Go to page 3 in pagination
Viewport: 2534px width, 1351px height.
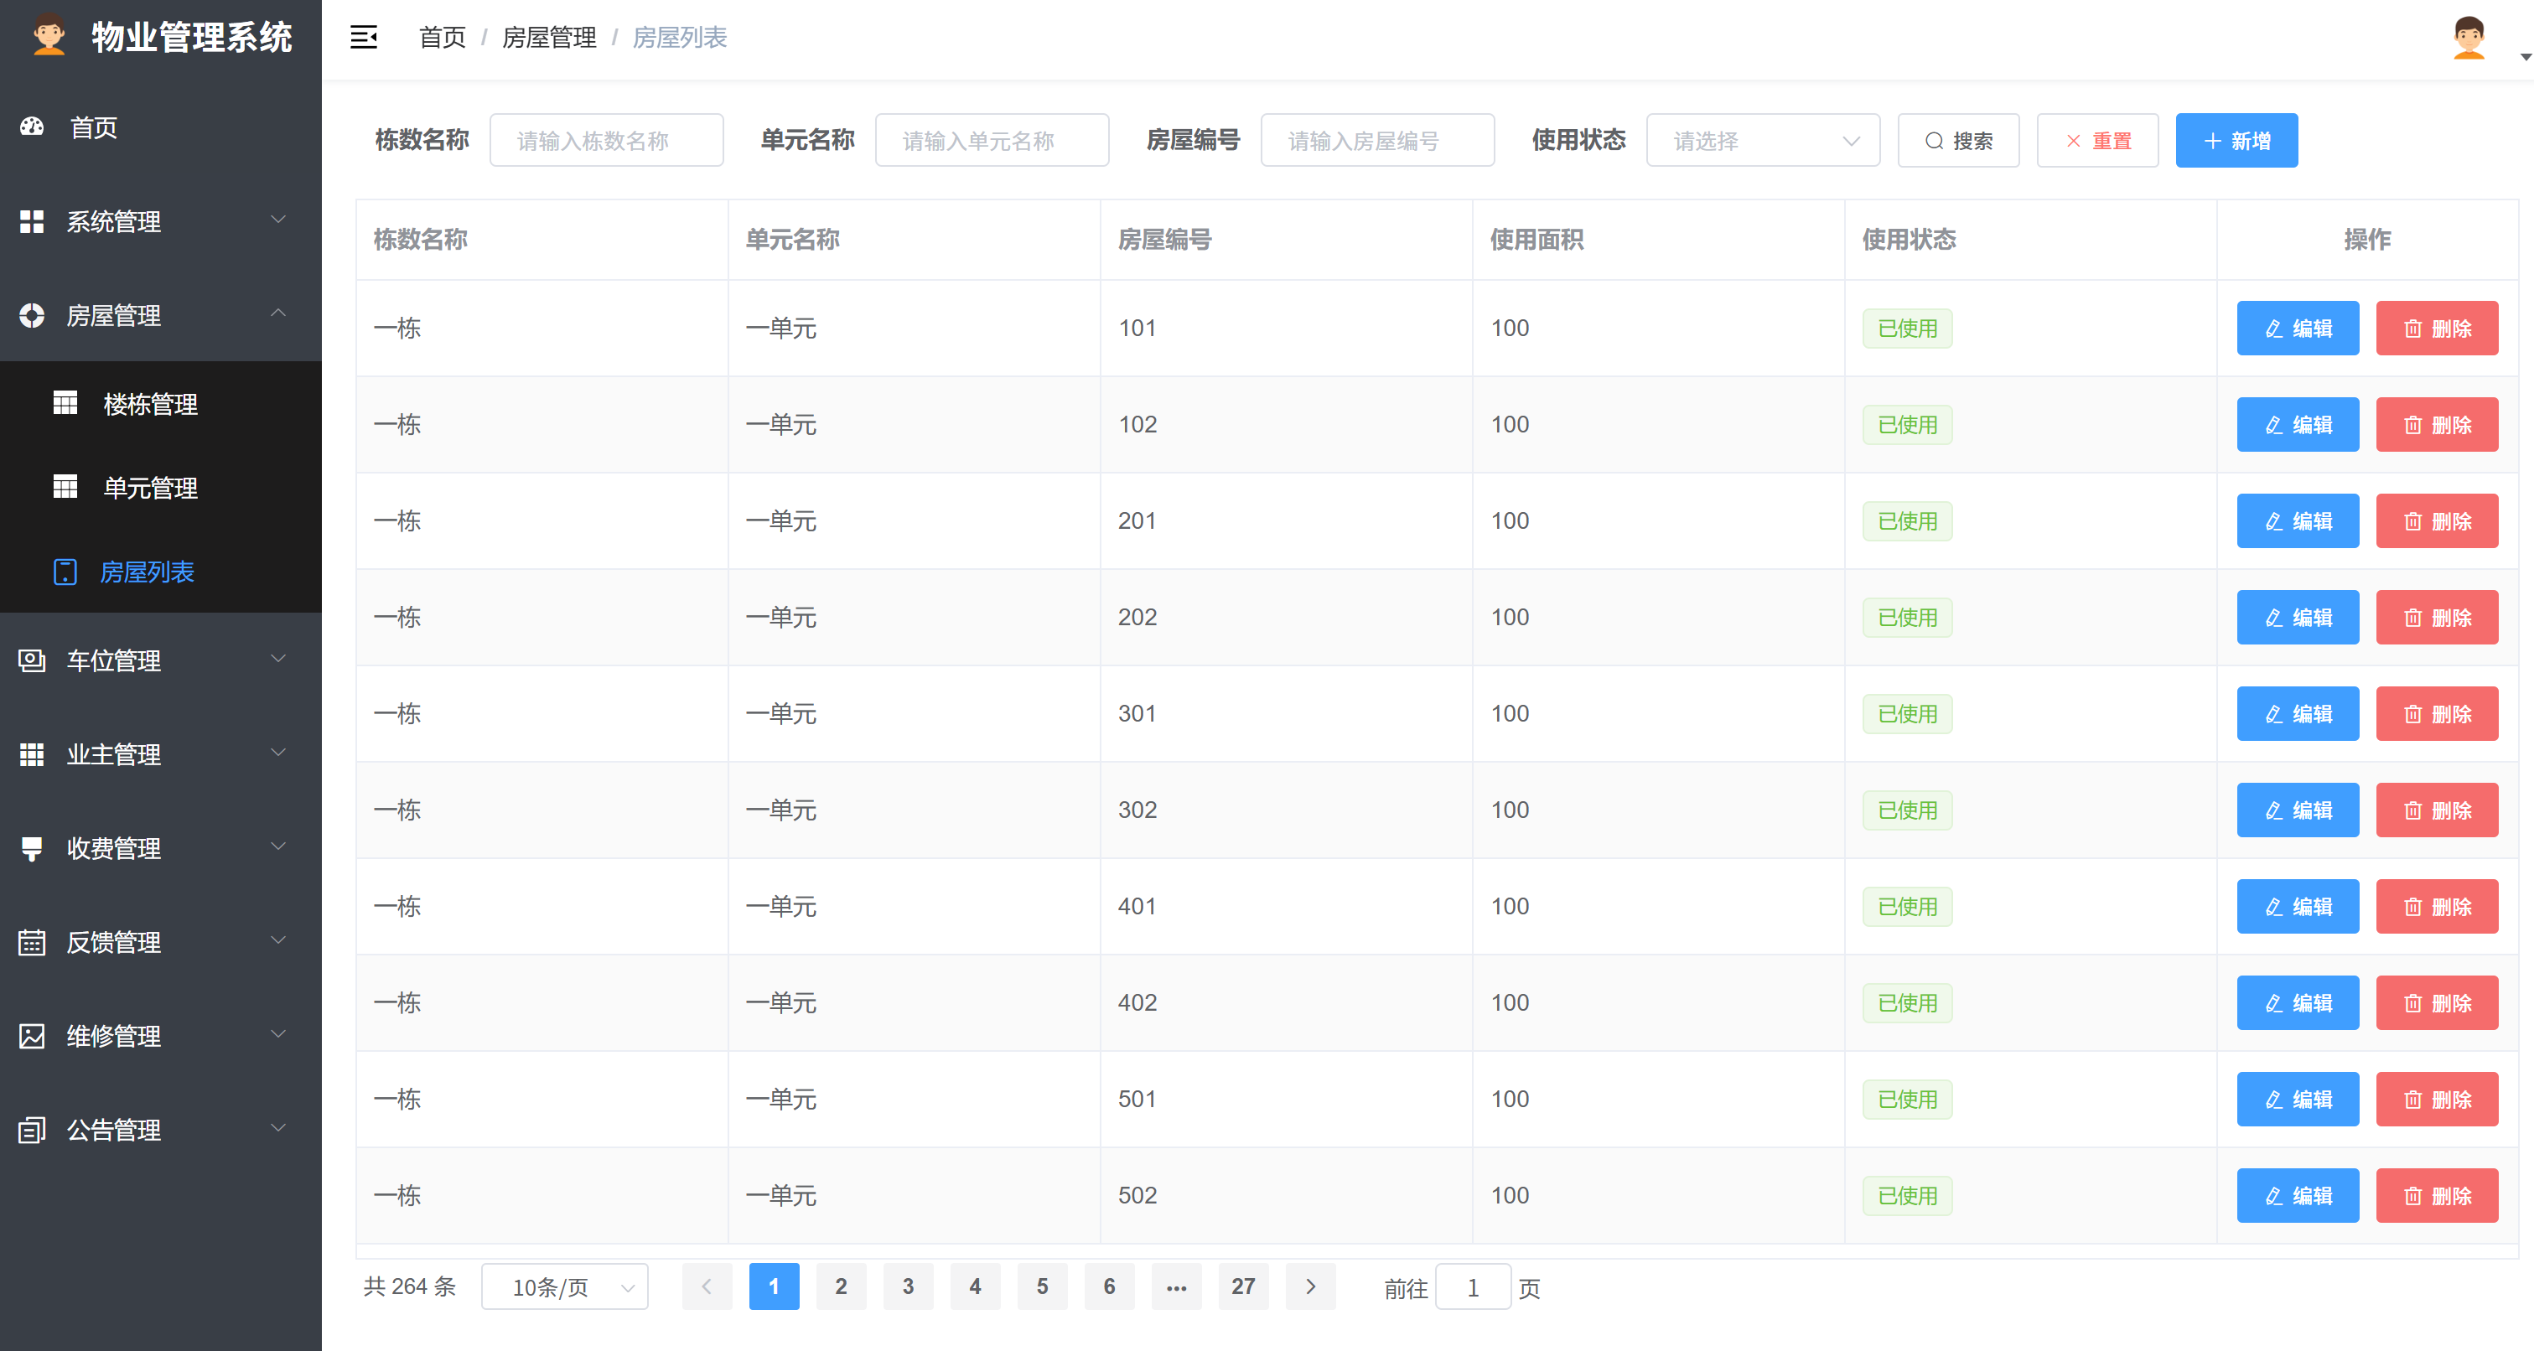pos(908,1286)
